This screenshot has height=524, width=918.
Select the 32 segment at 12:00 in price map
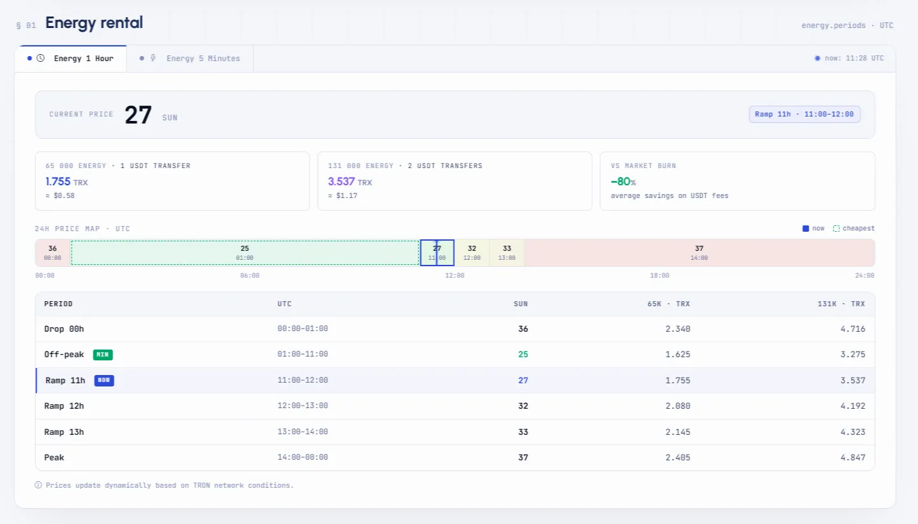click(472, 253)
